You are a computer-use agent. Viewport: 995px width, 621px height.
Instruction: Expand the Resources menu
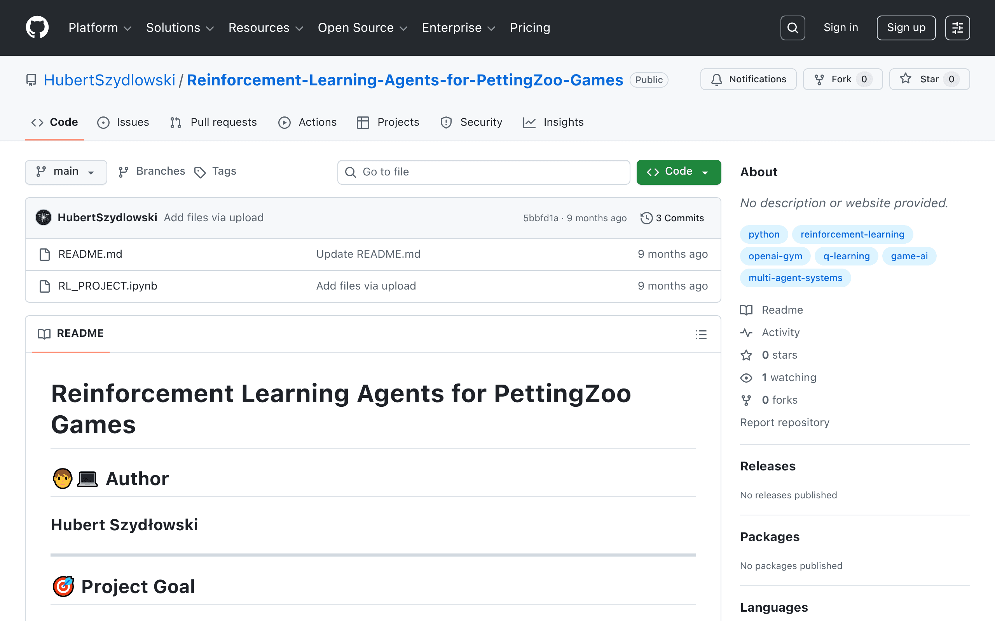tap(265, 28)
